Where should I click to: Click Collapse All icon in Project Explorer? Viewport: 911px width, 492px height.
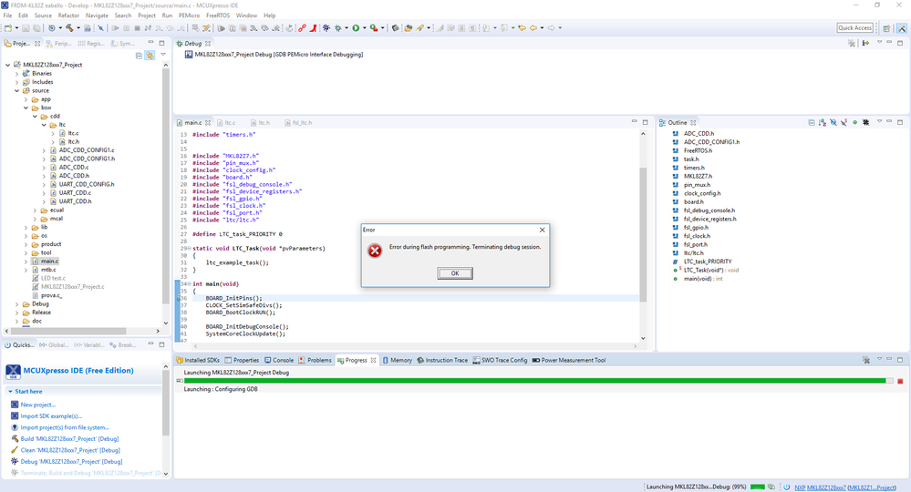[139, 56]
